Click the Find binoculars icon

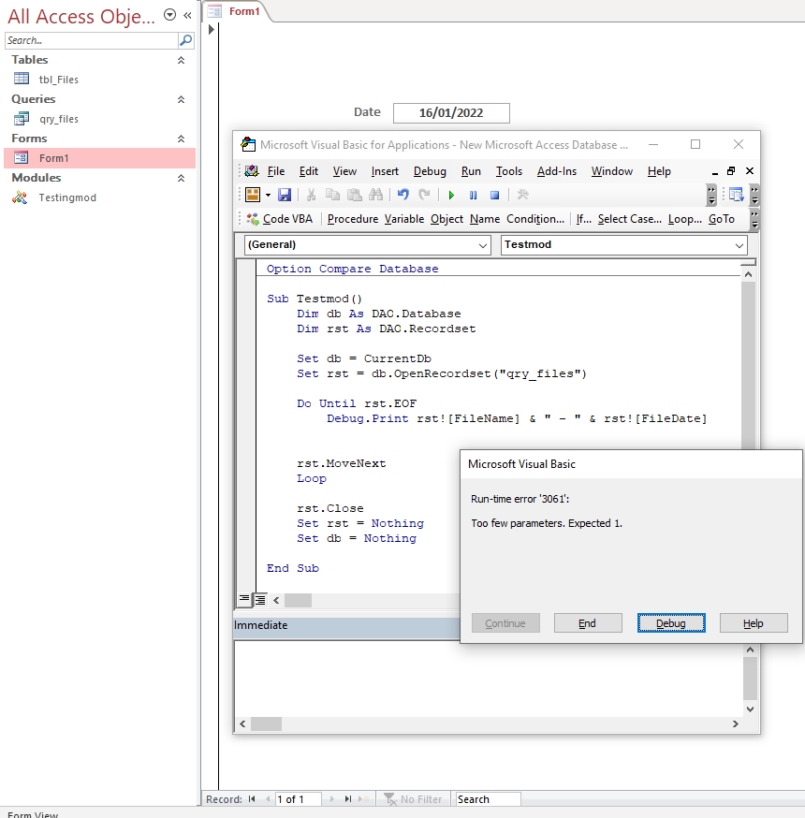click(375, 195)
